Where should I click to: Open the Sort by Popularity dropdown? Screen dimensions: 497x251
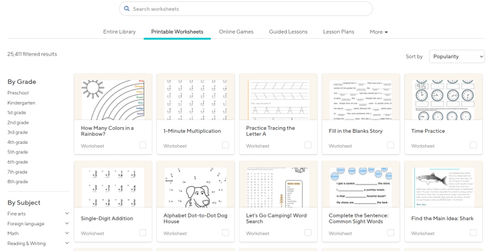click(x=457, y=56)
